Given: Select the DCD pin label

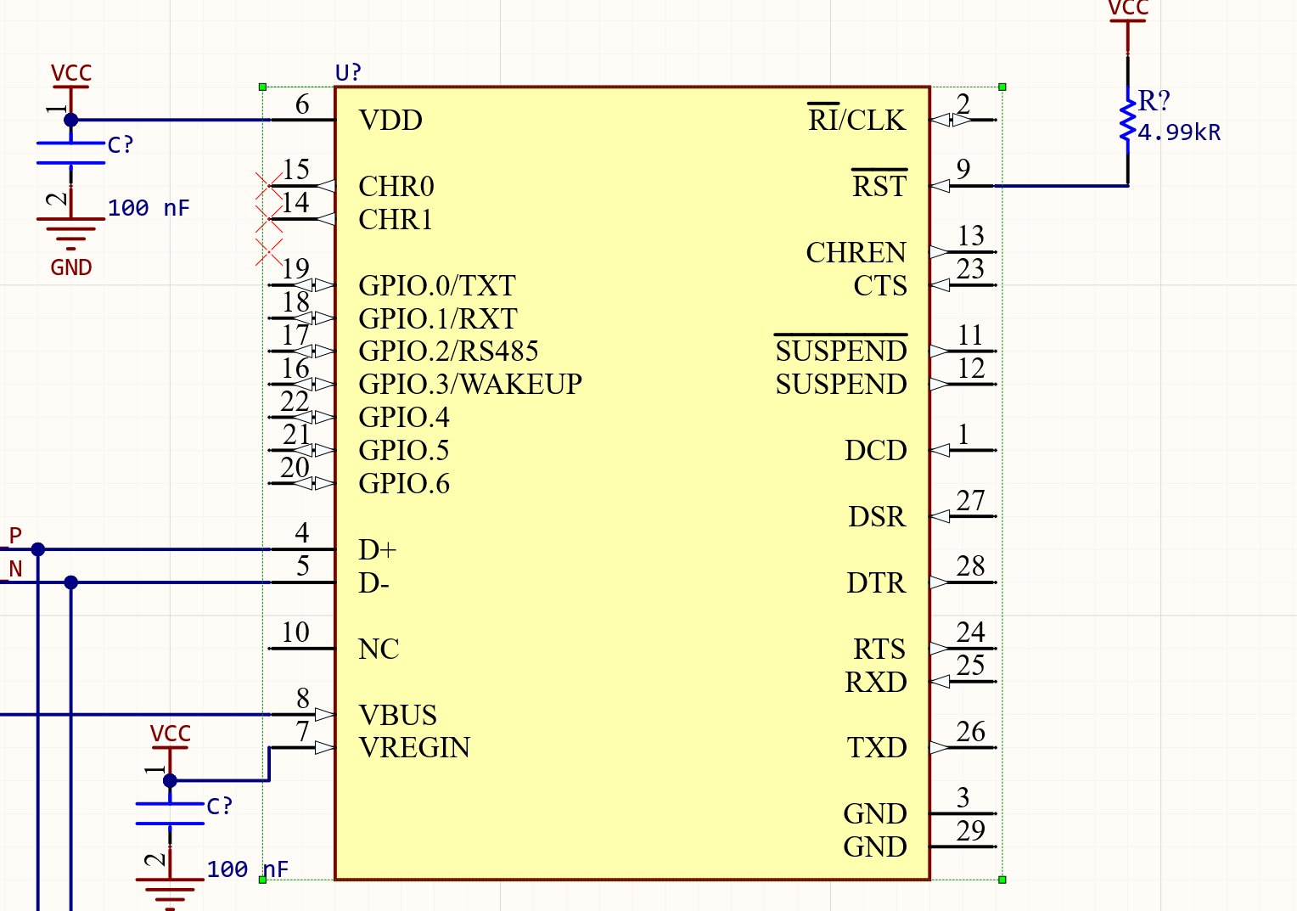Looking at the screenshot, I should point(876,451).
